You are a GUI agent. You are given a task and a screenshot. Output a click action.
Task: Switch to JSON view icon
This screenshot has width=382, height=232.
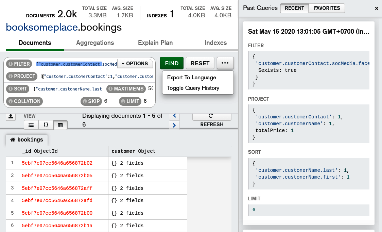46,125
